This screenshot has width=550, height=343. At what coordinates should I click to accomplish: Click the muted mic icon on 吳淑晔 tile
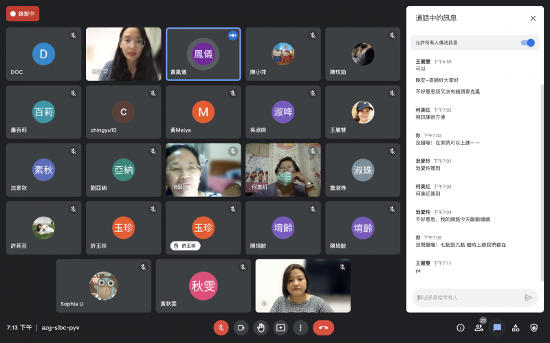(313, 93)
